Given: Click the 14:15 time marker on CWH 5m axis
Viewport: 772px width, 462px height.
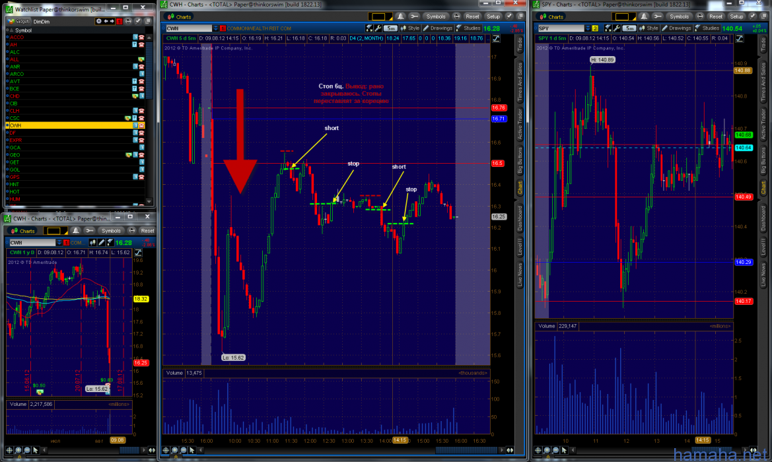Looking at the screenshot, I should tap(400, 440).
